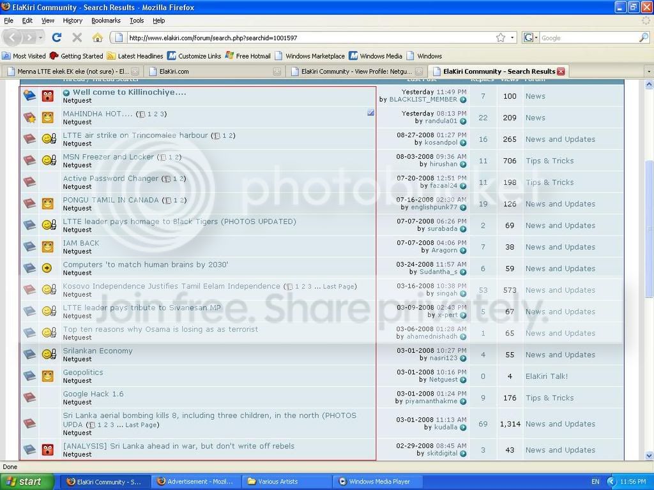This screenshot has width=654, height=490.
Task: Go forward with the forward arrow
Action: coord(29,38)
